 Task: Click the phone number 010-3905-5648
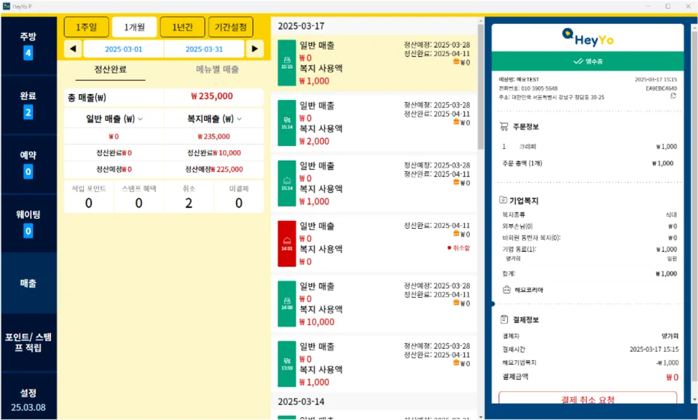coord(539,89)
